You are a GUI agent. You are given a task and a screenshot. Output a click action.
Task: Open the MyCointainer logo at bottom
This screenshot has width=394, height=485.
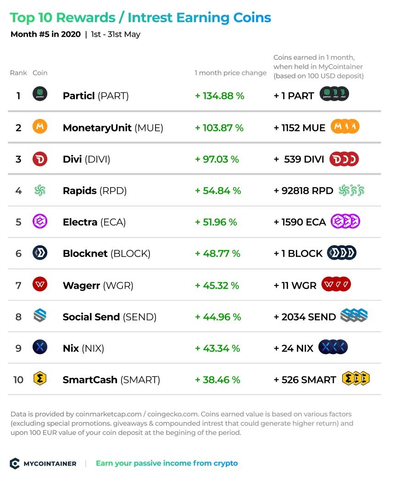coord(43,463)
